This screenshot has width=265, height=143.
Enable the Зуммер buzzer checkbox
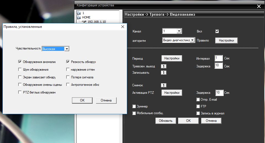click(134, 106)
